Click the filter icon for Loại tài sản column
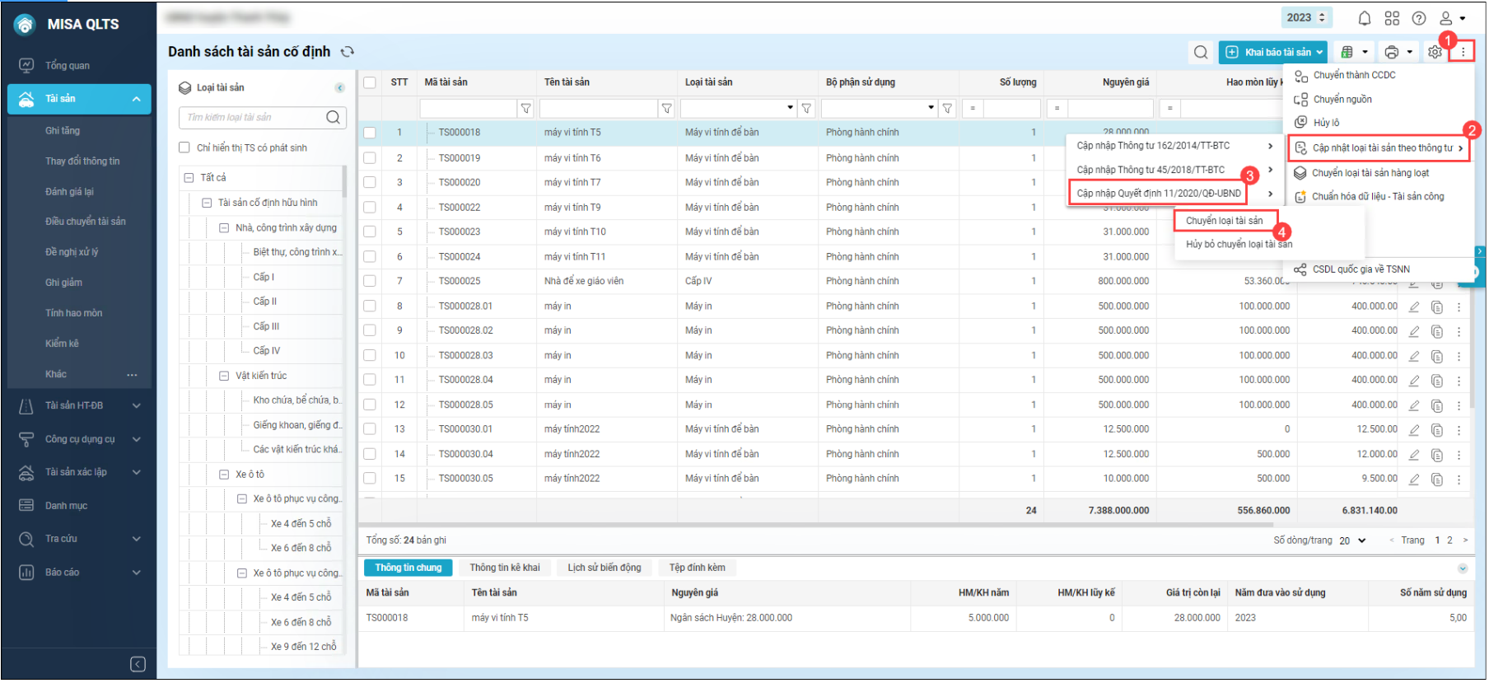The width and height of the screenshot is (1489, 683). tap(807, 108)
